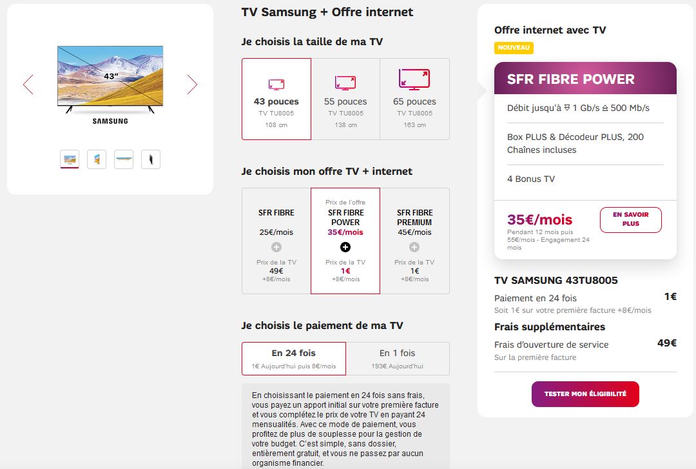
Task: Select the first TV front-view thumbnail
Action: (x=70, y=159)
